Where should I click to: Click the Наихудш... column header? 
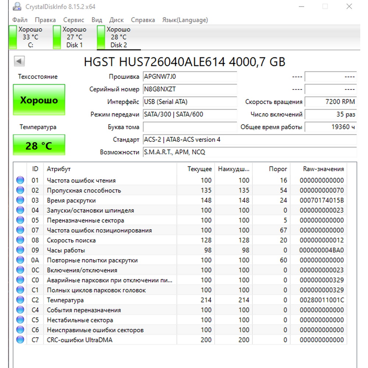(234, 169)
